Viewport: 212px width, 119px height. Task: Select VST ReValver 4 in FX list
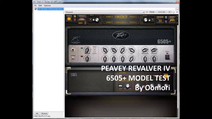[x=50, y=9]
